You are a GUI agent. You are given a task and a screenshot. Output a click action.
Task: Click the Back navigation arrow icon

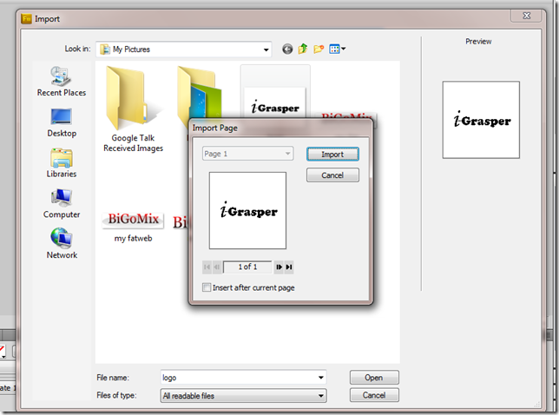tap(287, 49)
